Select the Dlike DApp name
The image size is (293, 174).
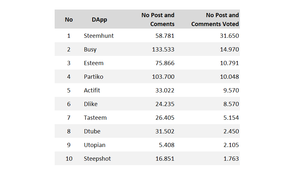[91, 104]
